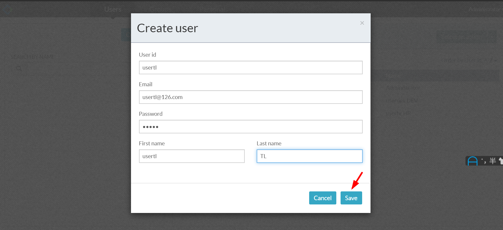The height and width of the screenshot is (230, 503).
Task: Close the Create user dialog with X
Action: click(362, 23)
